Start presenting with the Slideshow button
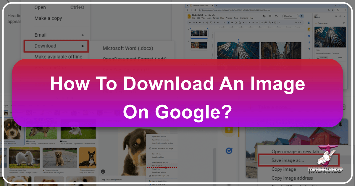Screen dimensions: 355x186 click(x=289, y=16)
